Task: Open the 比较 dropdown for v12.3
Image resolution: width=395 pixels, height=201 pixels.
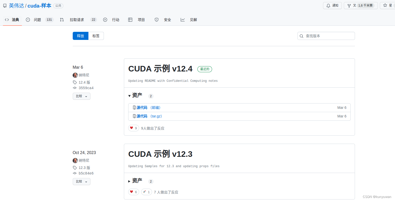Action: coord(82,182)
